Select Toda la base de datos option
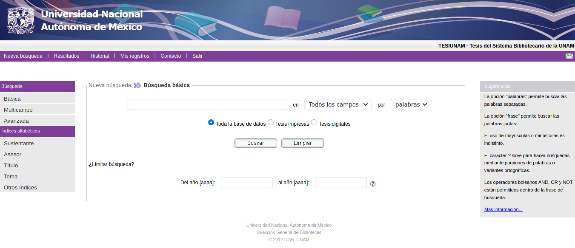The image size is (575, 248). coord(211,122)
